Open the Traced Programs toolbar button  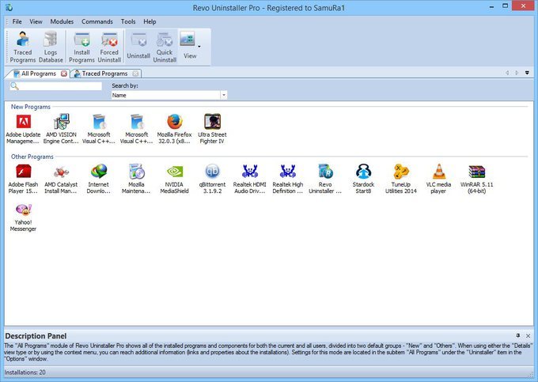pyautogui.click(x=23, y=47)
